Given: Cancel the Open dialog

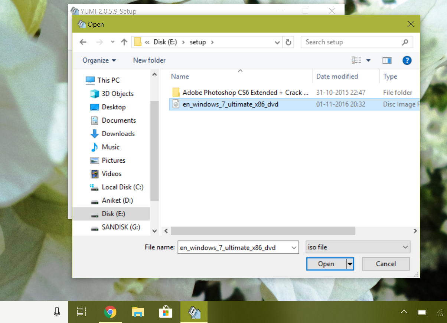Looking at the screenshot, I should click(x=385, y=264).
